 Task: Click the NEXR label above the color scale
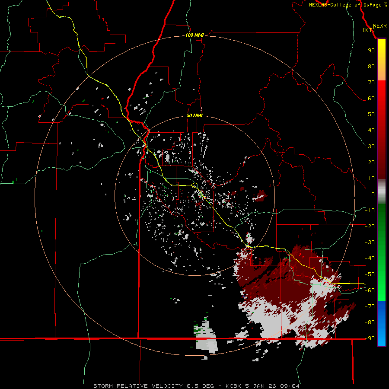(x=380, y=26)
